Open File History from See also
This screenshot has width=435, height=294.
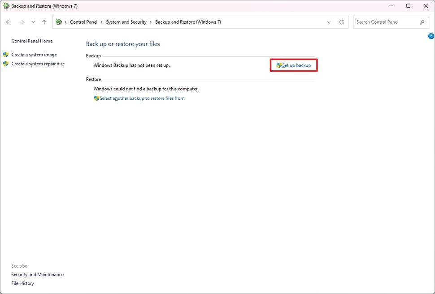(22, 283)
